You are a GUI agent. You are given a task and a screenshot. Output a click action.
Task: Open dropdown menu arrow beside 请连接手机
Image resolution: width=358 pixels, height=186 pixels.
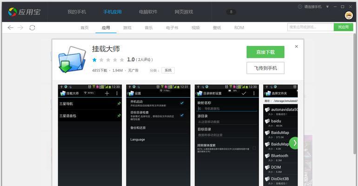[x=327, y=7]
